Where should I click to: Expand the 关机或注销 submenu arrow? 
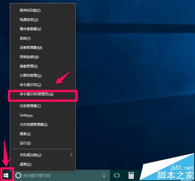point(71,155)
